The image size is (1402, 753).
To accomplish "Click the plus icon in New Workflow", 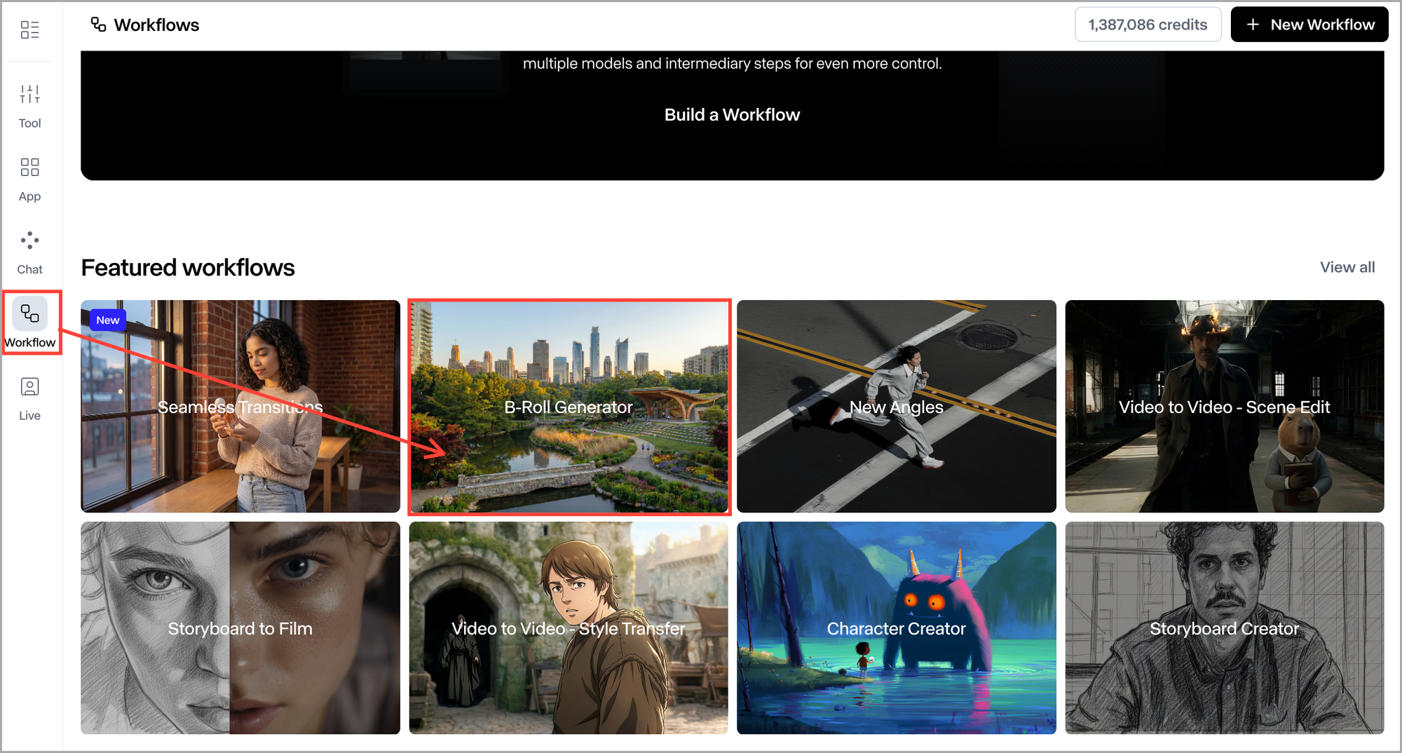I will pos(1253,25).
